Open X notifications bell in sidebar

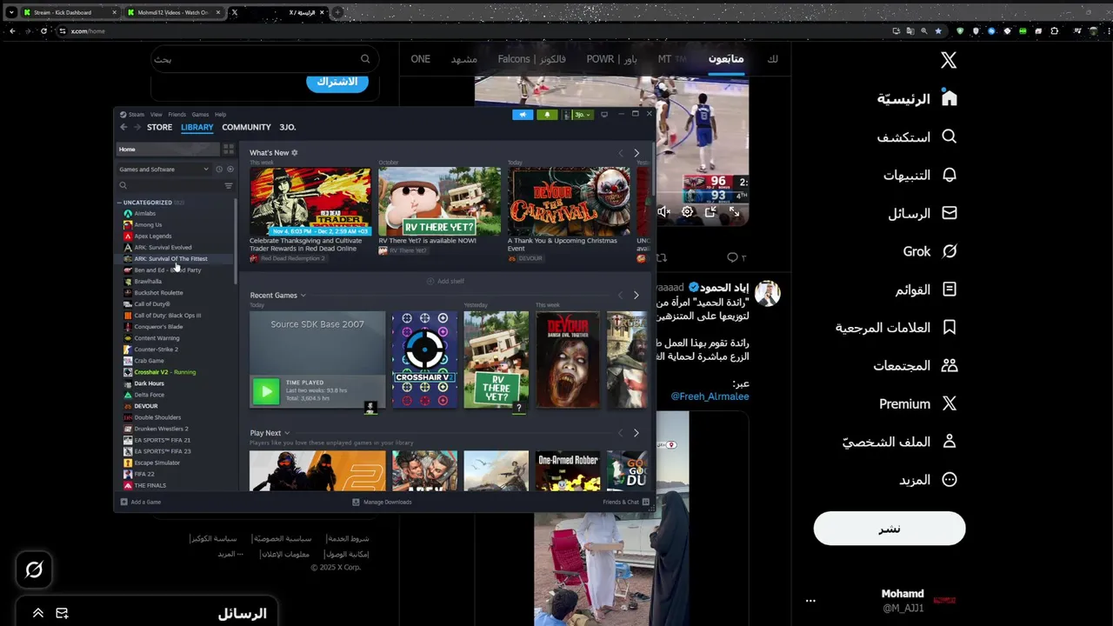(950, 175)
